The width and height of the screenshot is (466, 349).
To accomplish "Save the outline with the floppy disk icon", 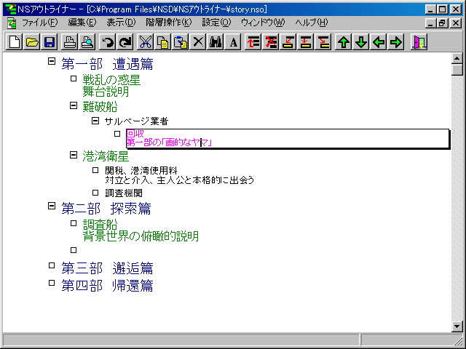I will (50, 42).
